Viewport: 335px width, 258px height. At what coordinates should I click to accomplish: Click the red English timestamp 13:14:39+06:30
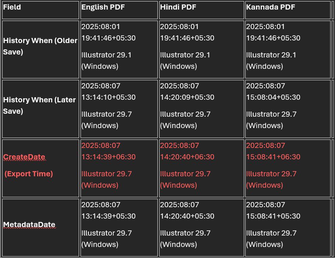click(108, 157)
